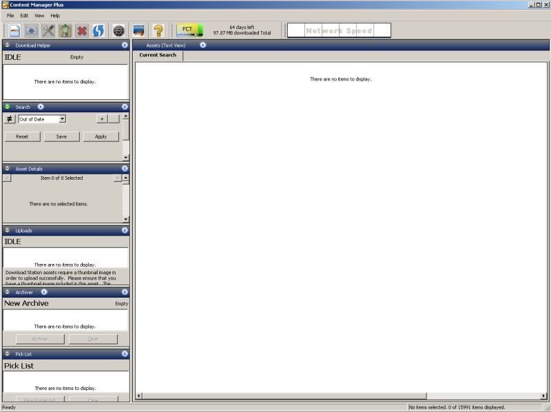This screenshot has height=412, width=551.
Task: Click the Assets (Text View) arrow icon
Action: 202,45
